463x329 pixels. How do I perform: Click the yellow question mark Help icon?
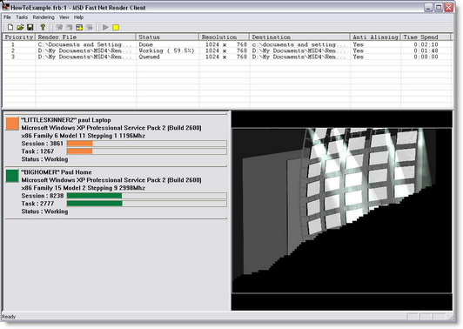(43, 28)
